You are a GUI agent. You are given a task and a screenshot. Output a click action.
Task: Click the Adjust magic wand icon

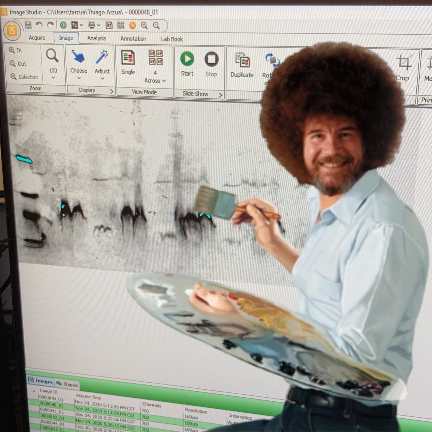pos(102,57)
